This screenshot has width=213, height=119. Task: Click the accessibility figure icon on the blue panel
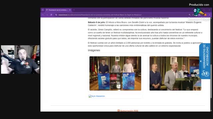point(205,74)
